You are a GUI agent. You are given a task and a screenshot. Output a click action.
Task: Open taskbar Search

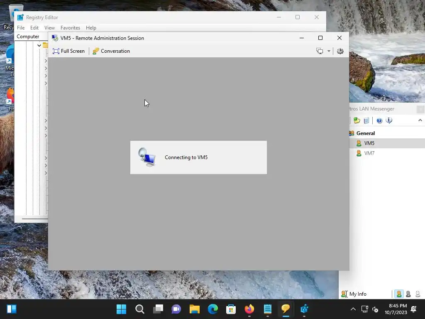[140, 309]
